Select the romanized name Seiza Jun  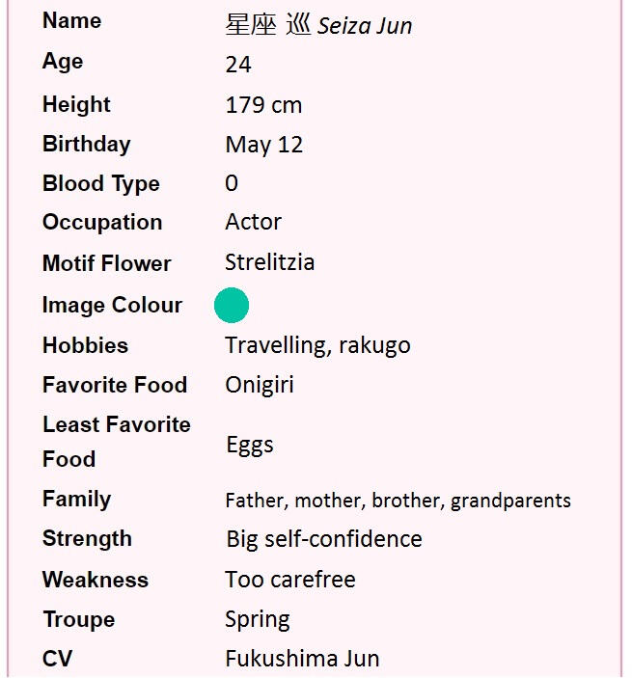pos(365,26)
